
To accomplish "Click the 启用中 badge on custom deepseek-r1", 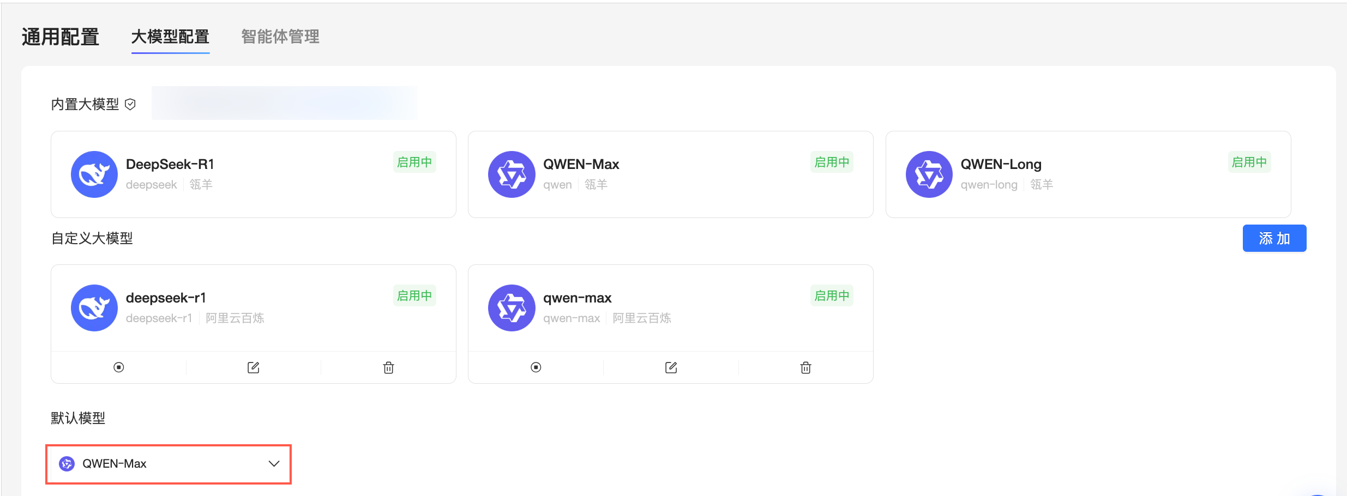I will 414,295.
